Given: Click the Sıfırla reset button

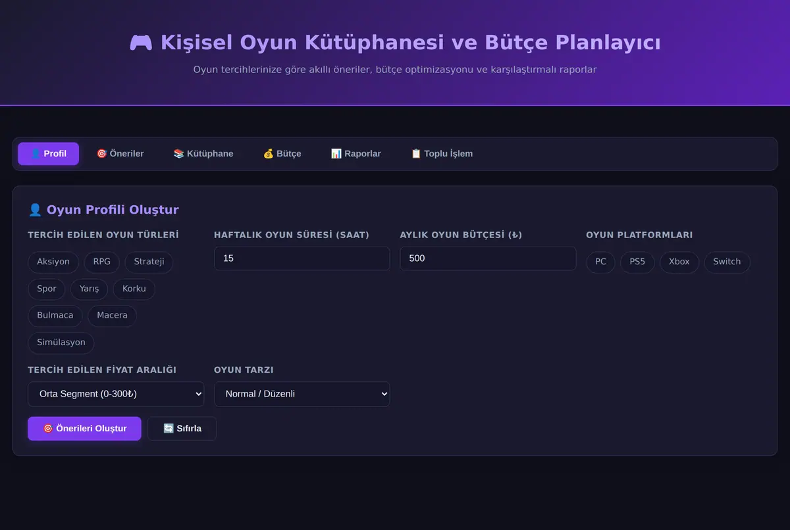Looking at the screenshot, I should (x=182, y=429).
